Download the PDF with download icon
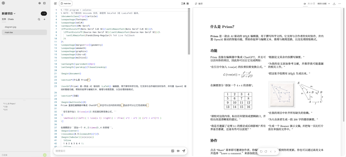The height and width of the screenshot is (157, 346). pyautogui.click(x=334, y=4)
